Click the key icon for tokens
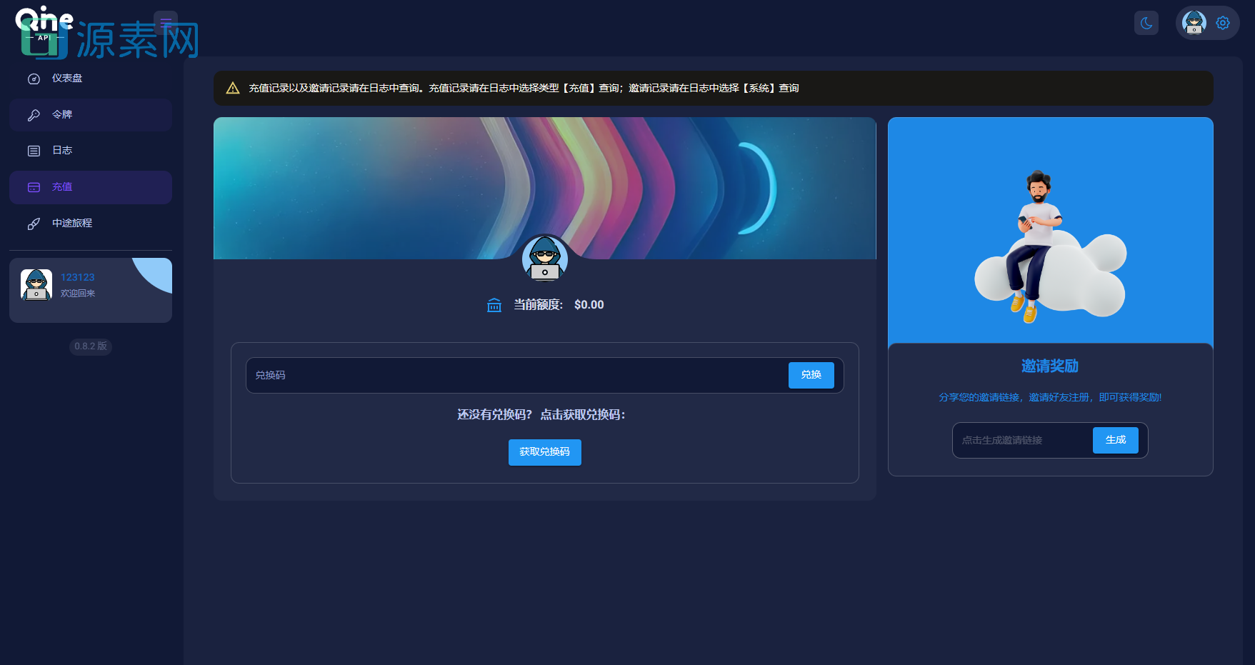1255x665 pixels. coord(34,115)
